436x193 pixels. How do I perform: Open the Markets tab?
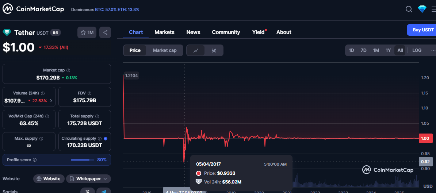tap(164, 32)
